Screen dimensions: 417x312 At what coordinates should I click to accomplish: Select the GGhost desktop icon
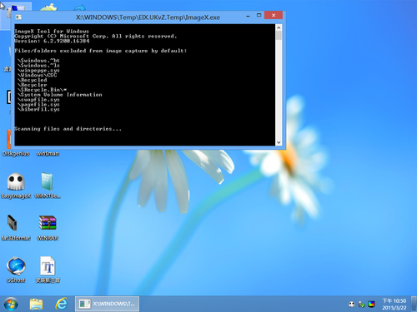point(16,270)
